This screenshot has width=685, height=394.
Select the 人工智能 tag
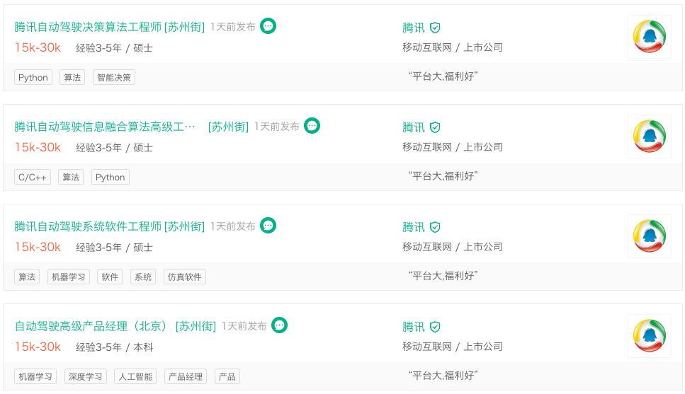pos(135,377)
